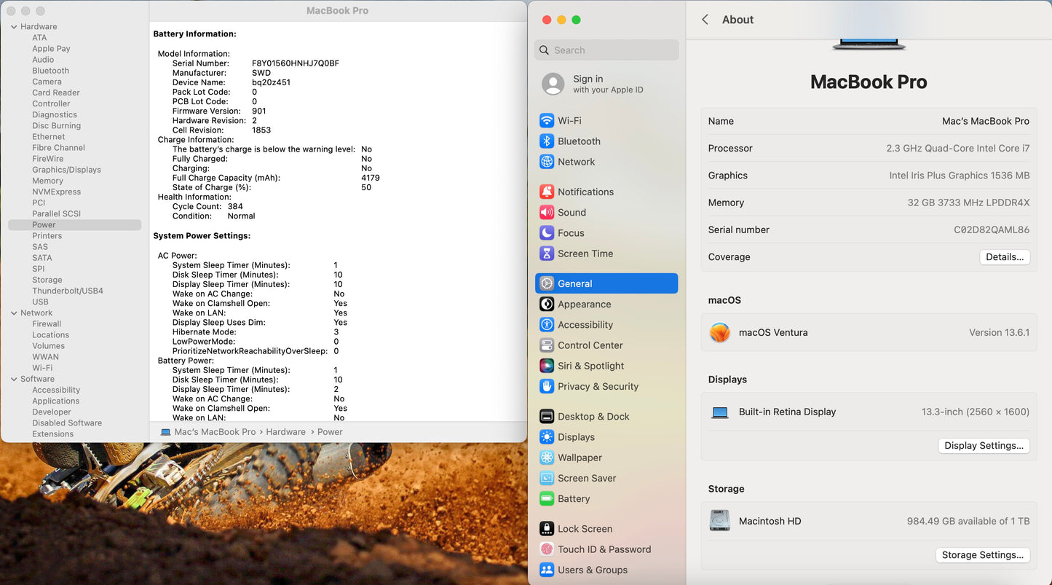Image resolution: width=1052 pixels, height=585 pixels.
Task: Open Siri & Spotlight icon
Action: coord(547,366)
